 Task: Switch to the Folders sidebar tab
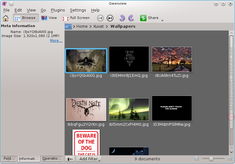pyautogui.click(x=9, y=158)
